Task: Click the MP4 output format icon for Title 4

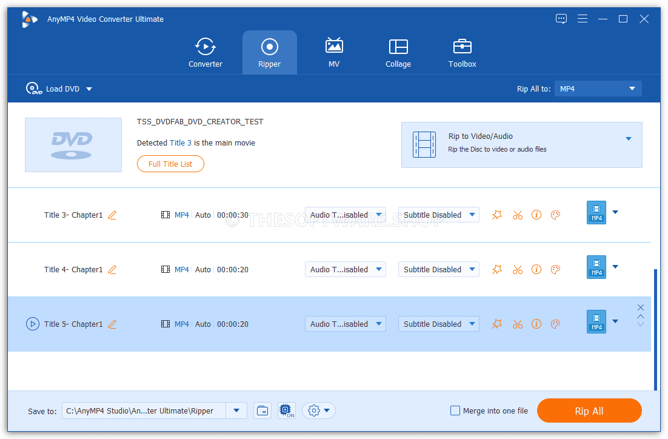Action: [x=596, y=267]
